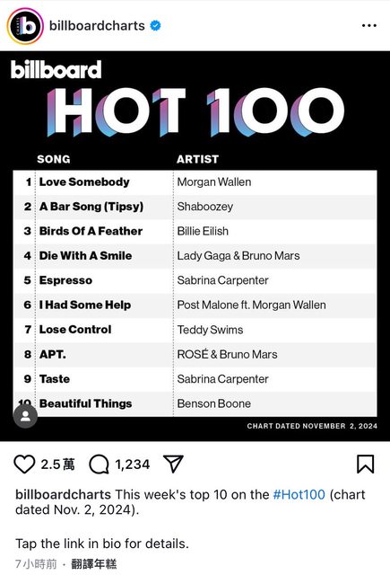The image size is (390, 575).
Task: Tap the HOT 100 title graphic
Action: click(195, 111)
